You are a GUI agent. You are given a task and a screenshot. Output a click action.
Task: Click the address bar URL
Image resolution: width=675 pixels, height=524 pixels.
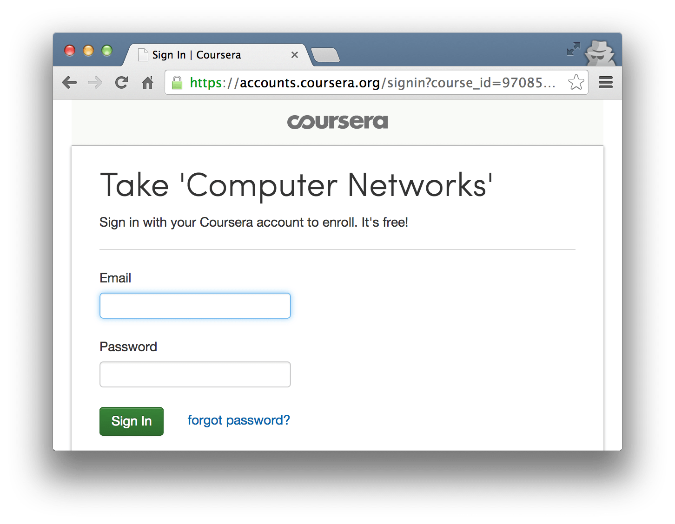(x=372, y=83)
